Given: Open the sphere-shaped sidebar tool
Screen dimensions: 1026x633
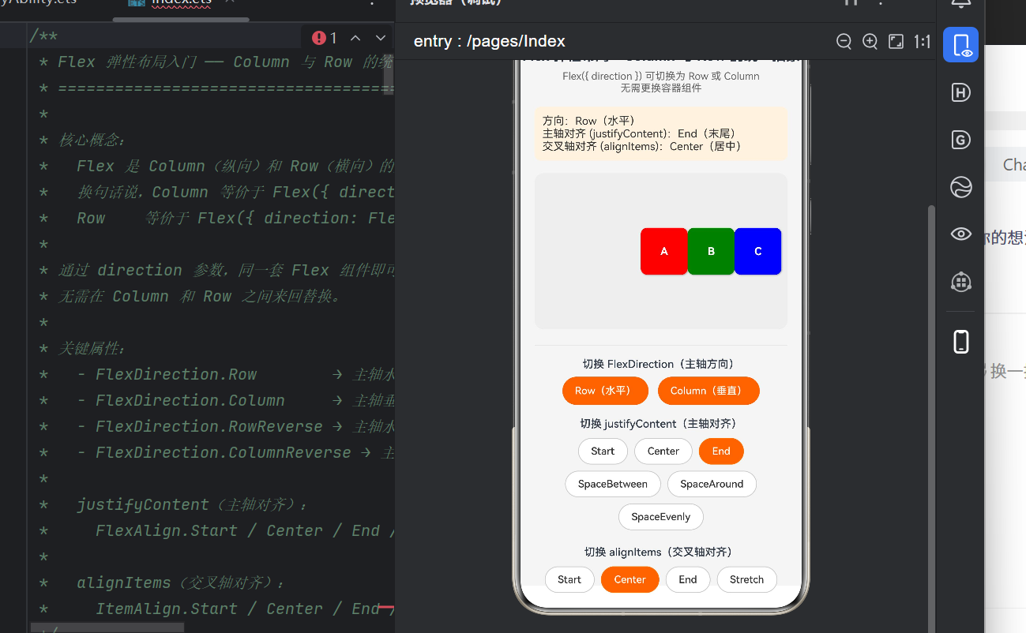Looking at the screenshot, I should [x=960, y=187].
